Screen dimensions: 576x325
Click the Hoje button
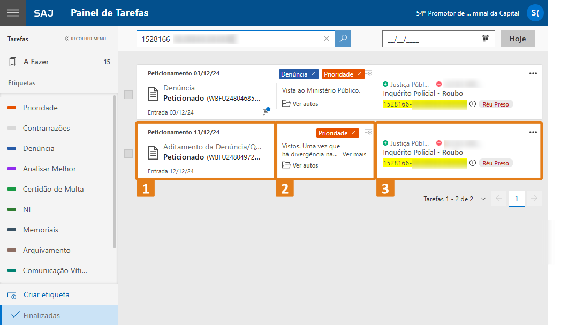click(517, 38)
